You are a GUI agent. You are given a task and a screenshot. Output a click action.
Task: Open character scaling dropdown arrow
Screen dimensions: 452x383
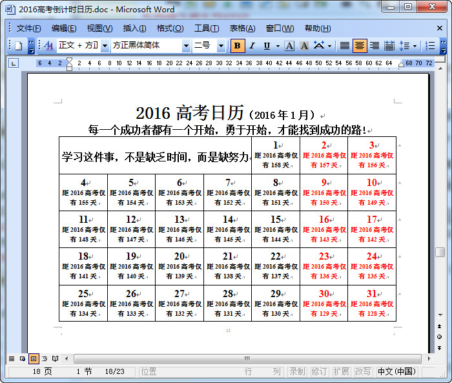[329, 46]
